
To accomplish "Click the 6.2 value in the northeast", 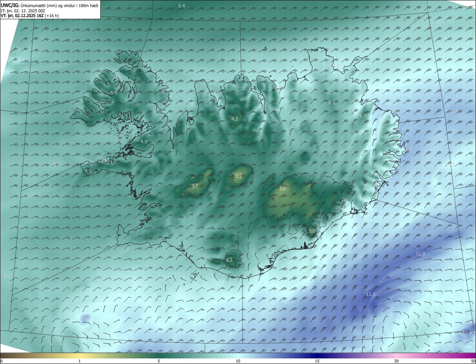I will [332, 102].
